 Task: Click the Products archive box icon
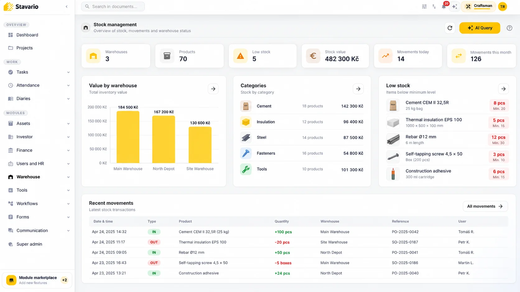167,56
